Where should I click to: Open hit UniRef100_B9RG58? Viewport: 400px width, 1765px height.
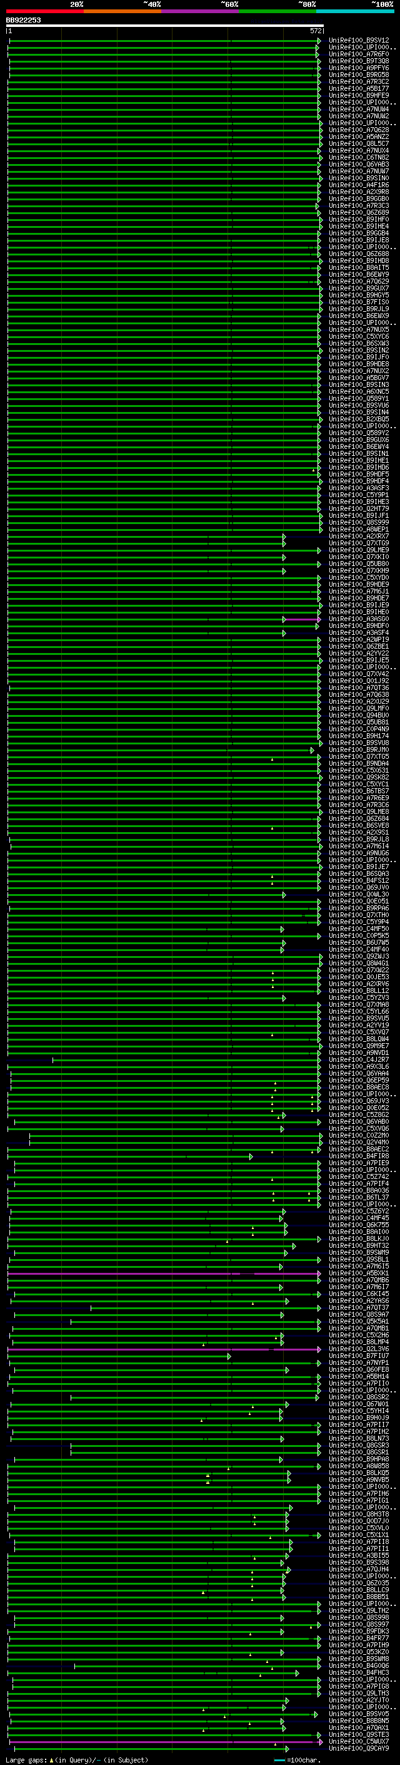click(x=359, y=75)
